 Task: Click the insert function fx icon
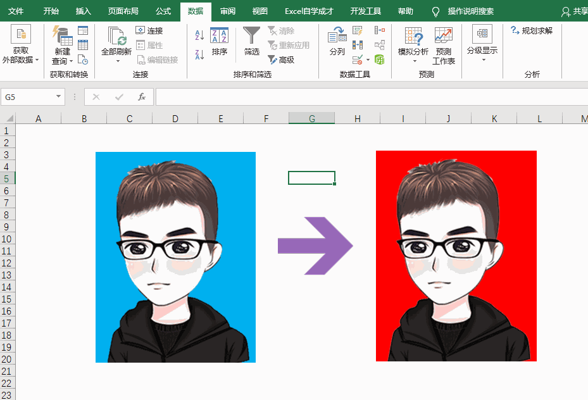(x=142, y=97)
